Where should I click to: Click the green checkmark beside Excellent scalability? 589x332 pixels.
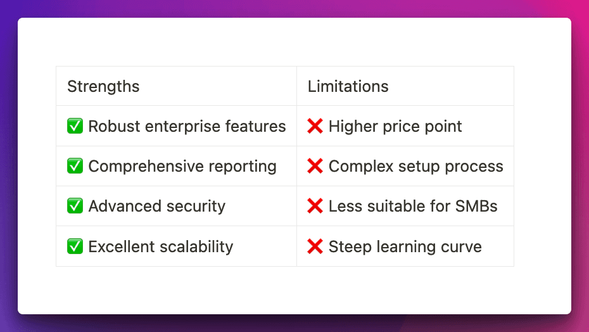(x=75, y=246)
